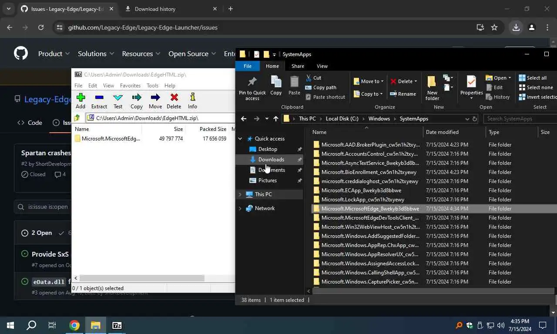Image resolution: width=557 pixels, height=334 pixels.
Task: Click the Extract button in 7-Zip
Action: click(x=99, y=101)
